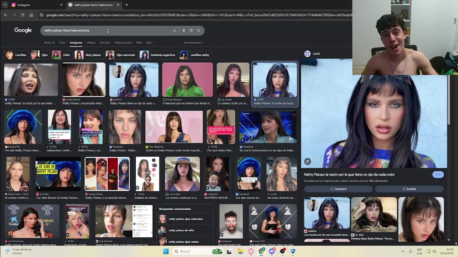The height and width of the screenshot is (257, 458).
Task: Click the Compartir button
Action: coord(338,189)
